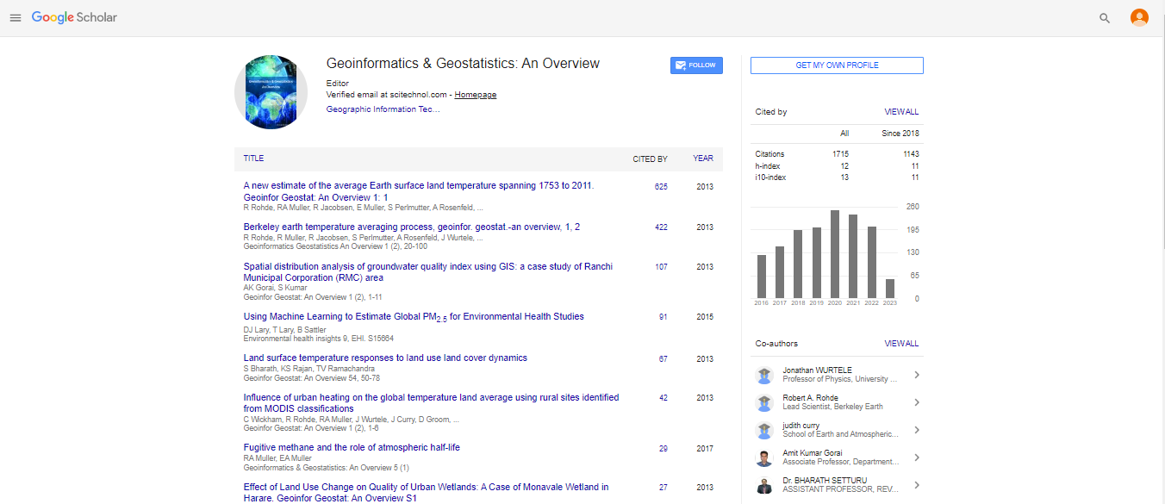1165x504 pixels.
Task: Open the Homepage link
Action: (x=476, y=95)
